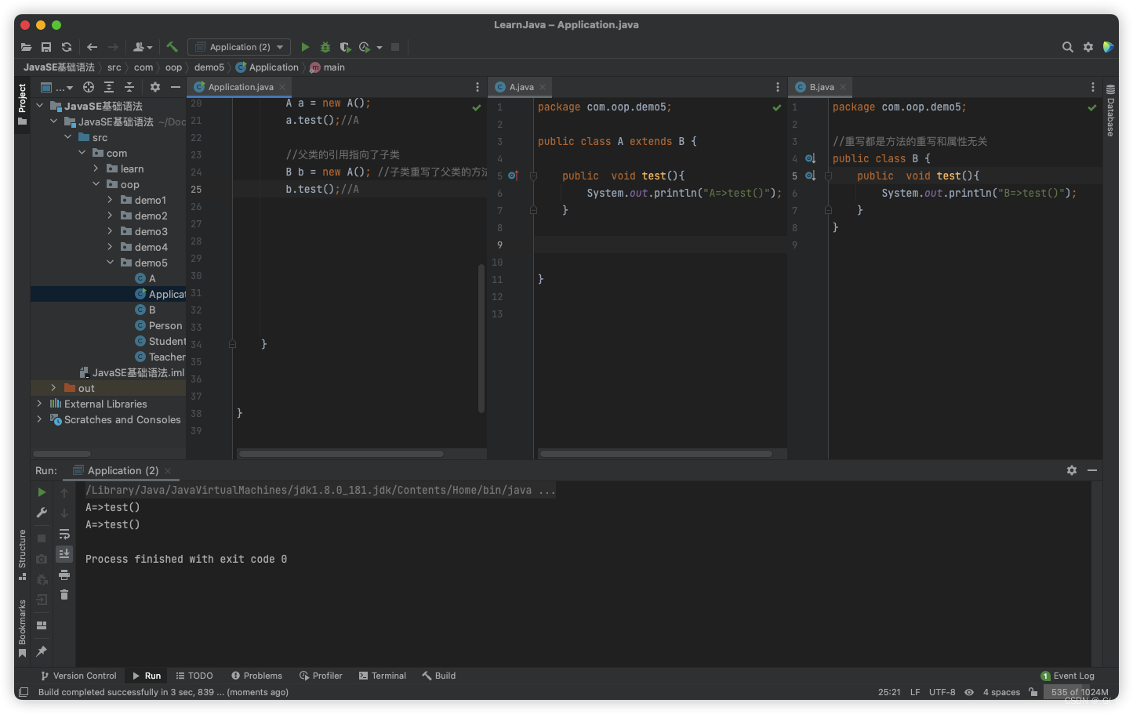Switch to the B.java editor tab
The height and width of the screenshot is (714, 1133).
click(x=820, y=87)
